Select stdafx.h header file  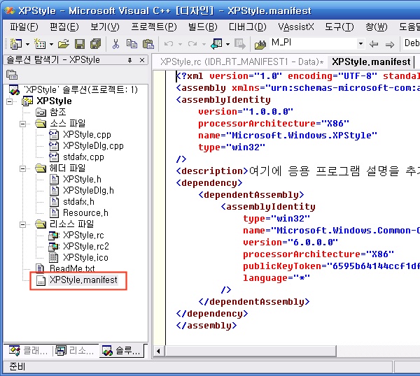coord(78,202)
